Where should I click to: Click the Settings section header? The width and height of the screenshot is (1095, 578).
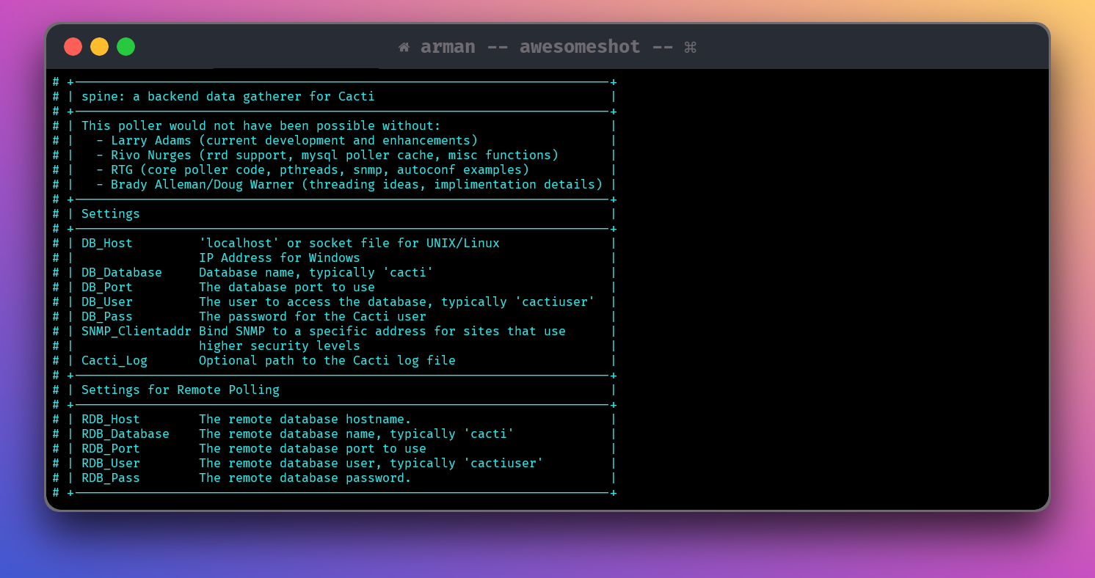coord(110,213)
